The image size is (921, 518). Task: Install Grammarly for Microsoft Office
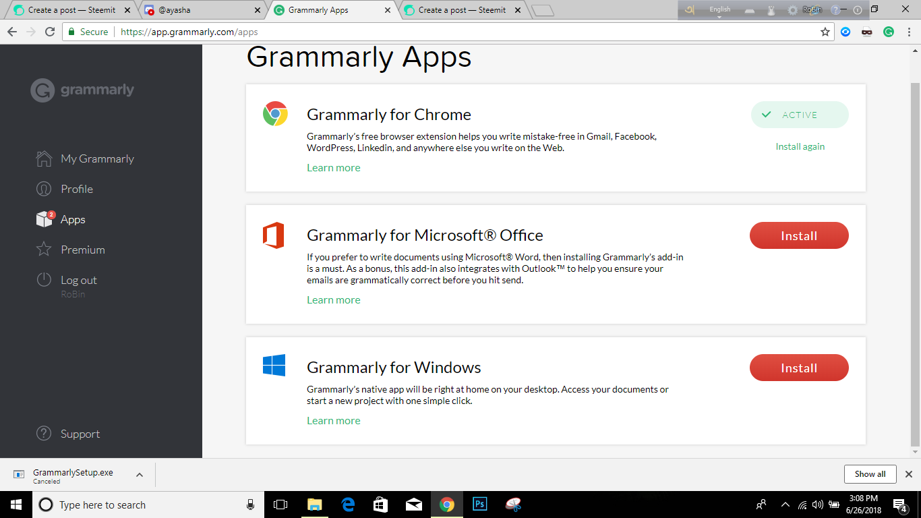(799, 235)
